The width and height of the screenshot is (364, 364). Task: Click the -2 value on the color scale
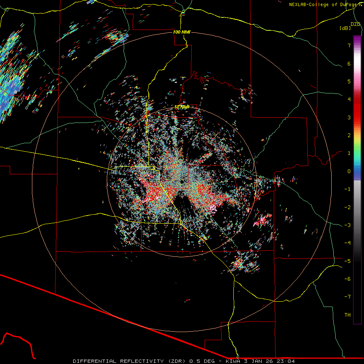[347, 207]
